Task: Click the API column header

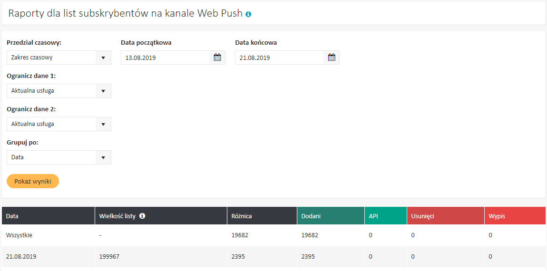Action: [374, 216]
